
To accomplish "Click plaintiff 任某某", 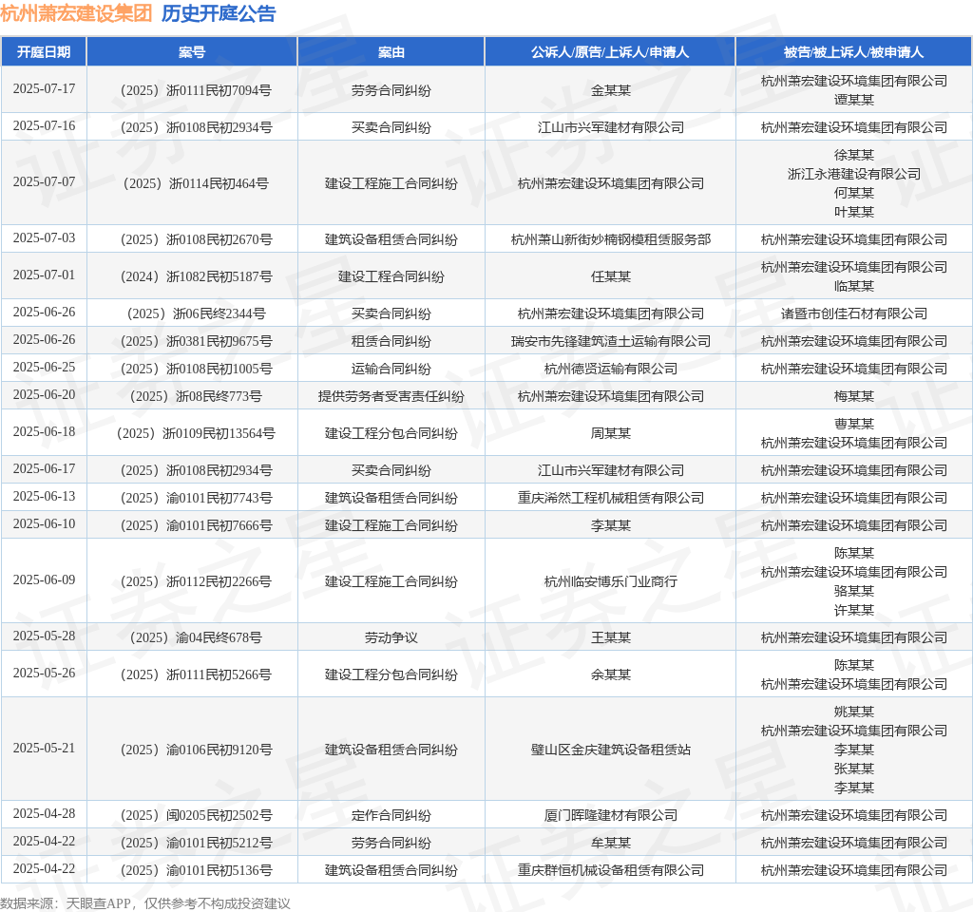I will (x=611, y=276).
